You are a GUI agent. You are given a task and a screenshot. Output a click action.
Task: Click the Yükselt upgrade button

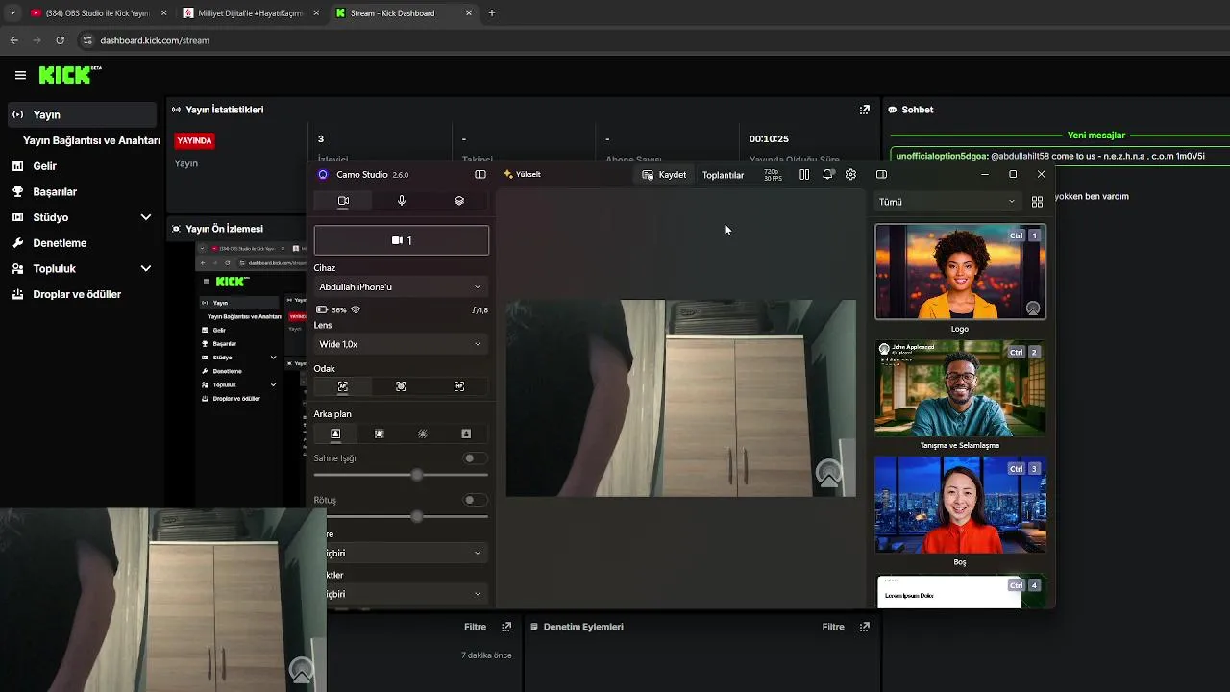click(523, 175)
